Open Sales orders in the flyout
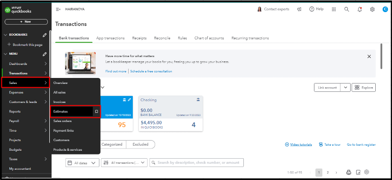392x180 pixels. click(62, 121)
